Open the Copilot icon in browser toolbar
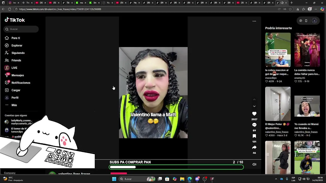The height and width of the screenshot is (183, 326). pyautogui.click(x=322, y=9)
